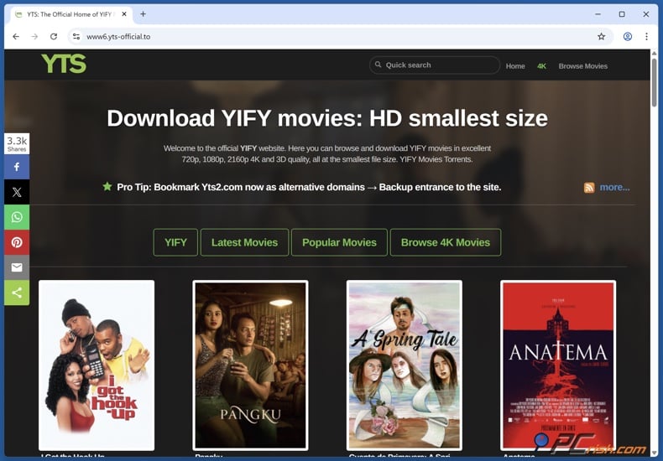
Task: Click the orange RSS feed icon
Action: (589, 188)
